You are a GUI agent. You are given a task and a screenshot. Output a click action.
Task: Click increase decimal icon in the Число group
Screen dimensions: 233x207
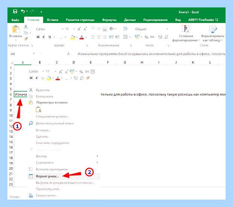click(x=160, y=37)
